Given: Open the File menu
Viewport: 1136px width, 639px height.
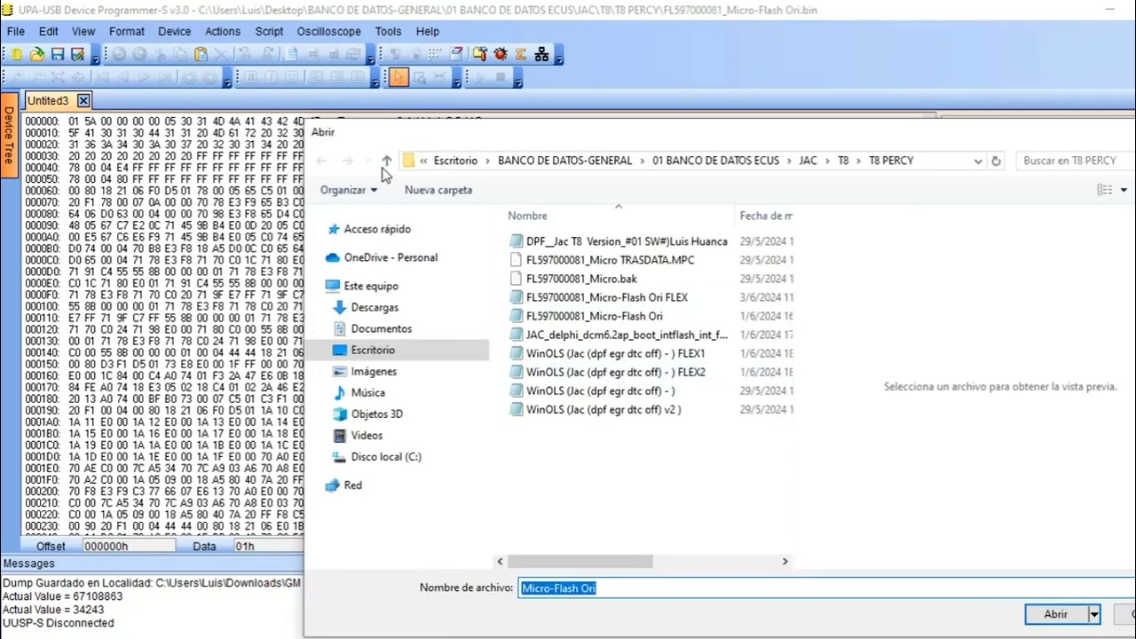Looking at the screenshot, I should click(16, 31).
